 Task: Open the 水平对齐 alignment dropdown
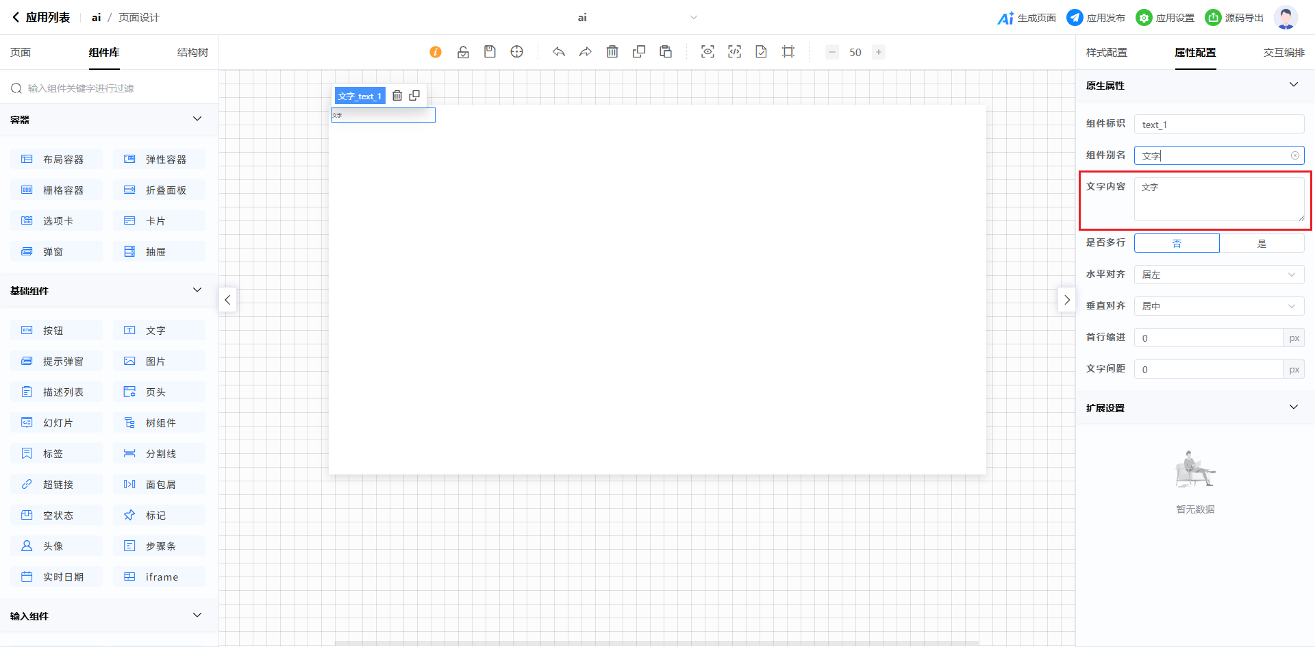pos(1218,275)
